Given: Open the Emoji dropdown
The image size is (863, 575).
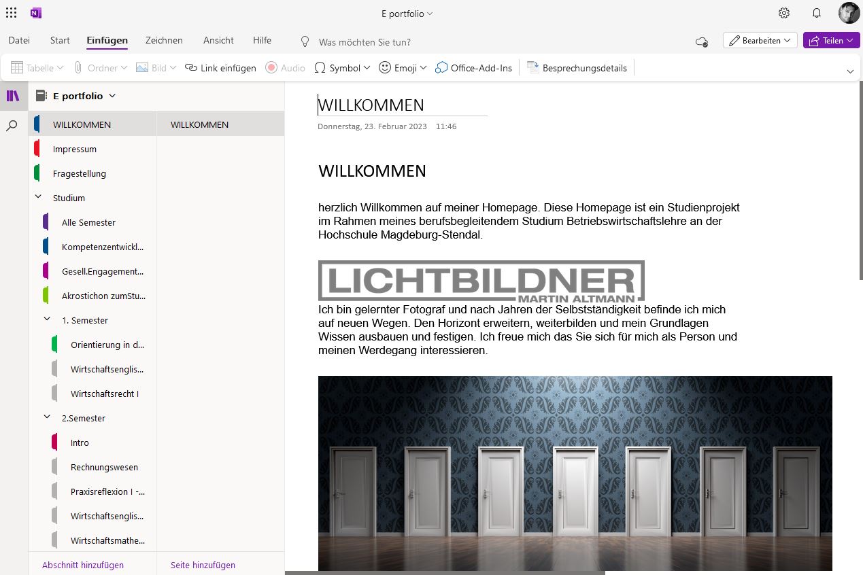Looking at the screenshot, I should pyautogui.click(x=403, y=68).
